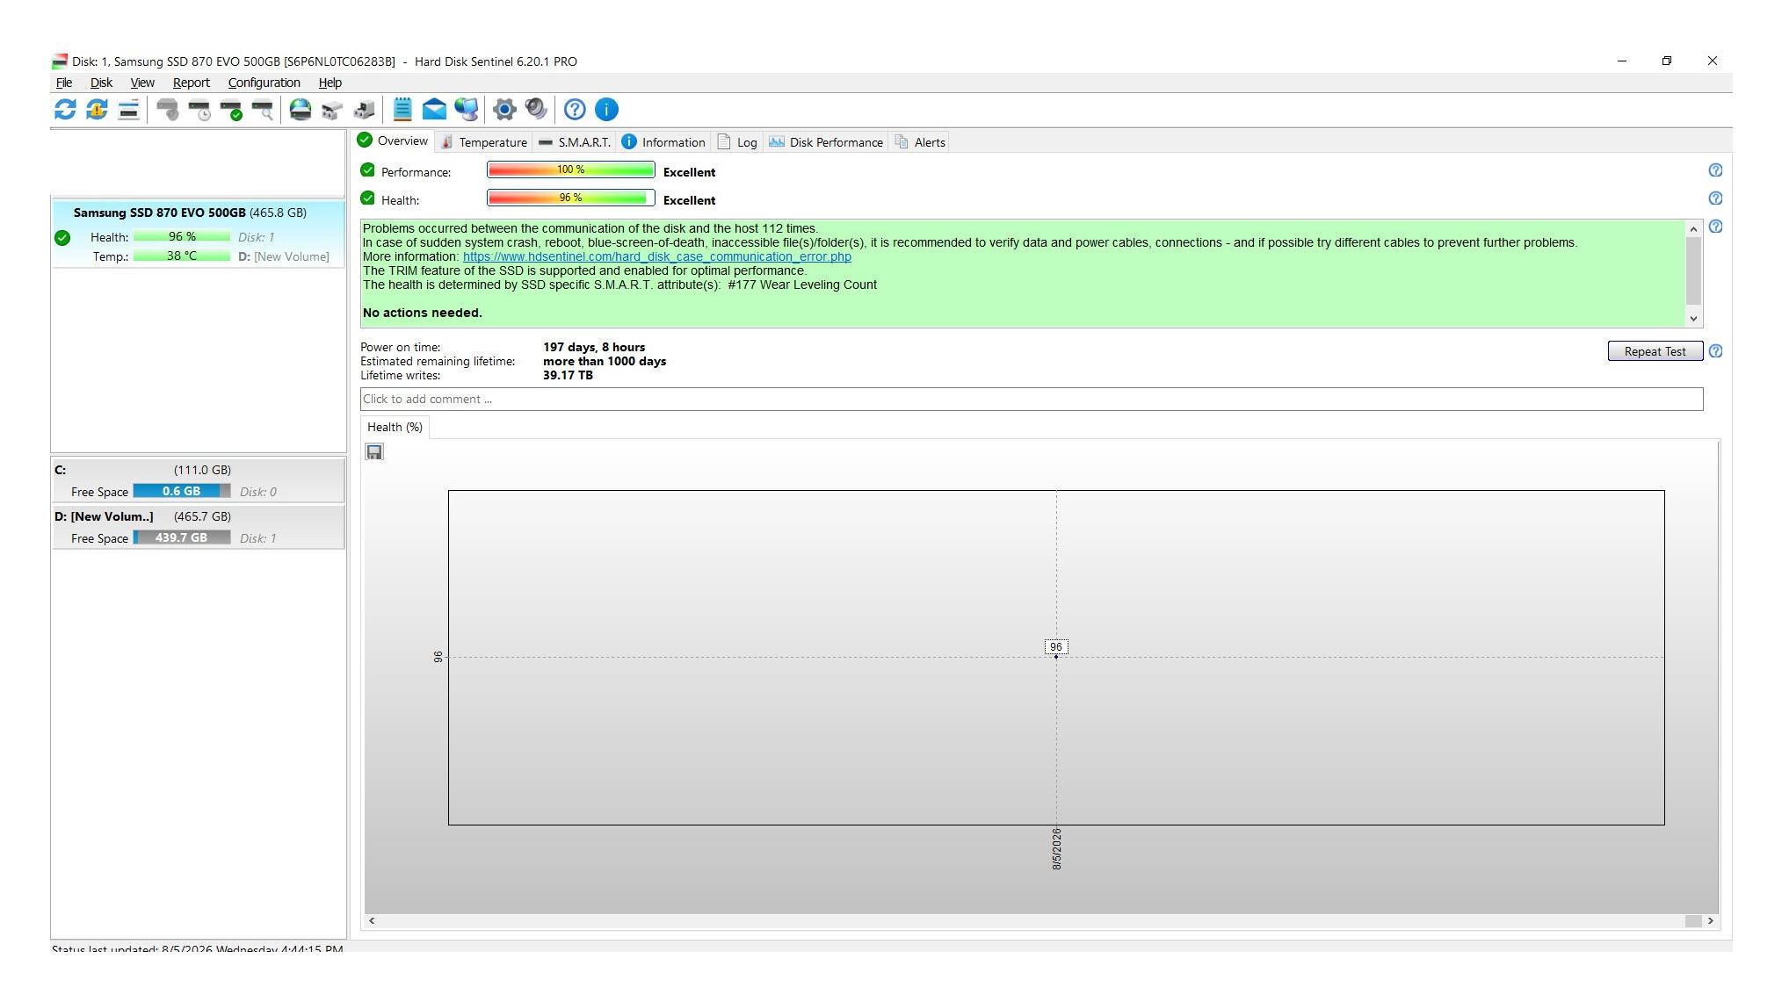Switch to the Overview tab
1782x1002 pixels.
393,141
